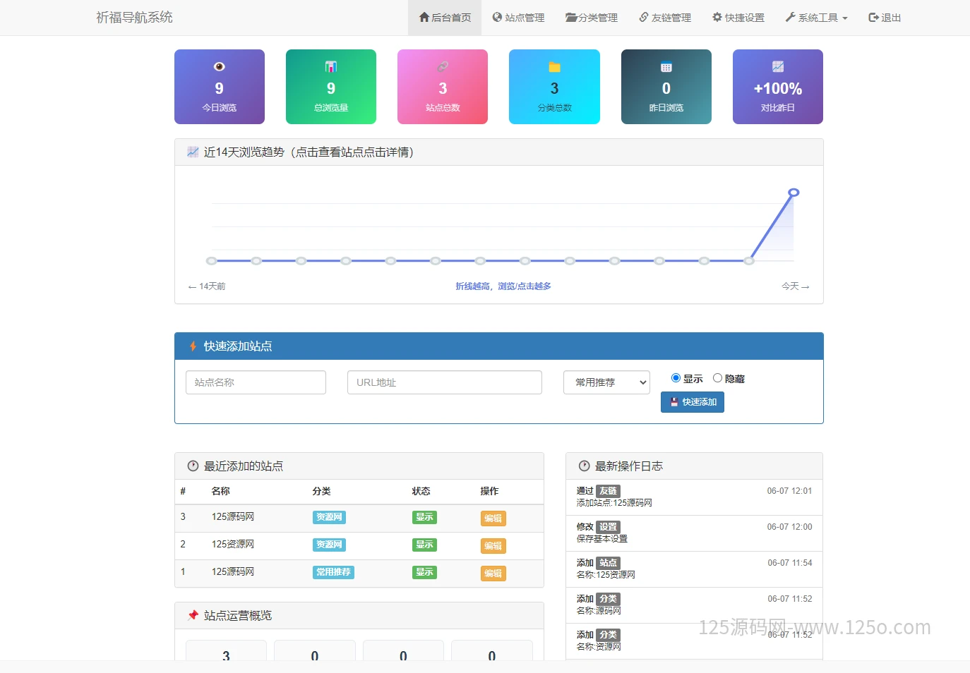Click the folder icon on 分类总数 card
Image resolution: width=970 pixels, height=673 pixels.
click(x=554, y=67)
